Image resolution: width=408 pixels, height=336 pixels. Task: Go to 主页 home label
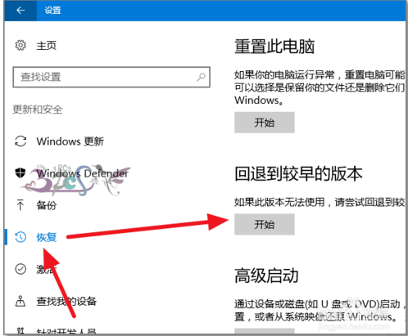tap(47, 46)
